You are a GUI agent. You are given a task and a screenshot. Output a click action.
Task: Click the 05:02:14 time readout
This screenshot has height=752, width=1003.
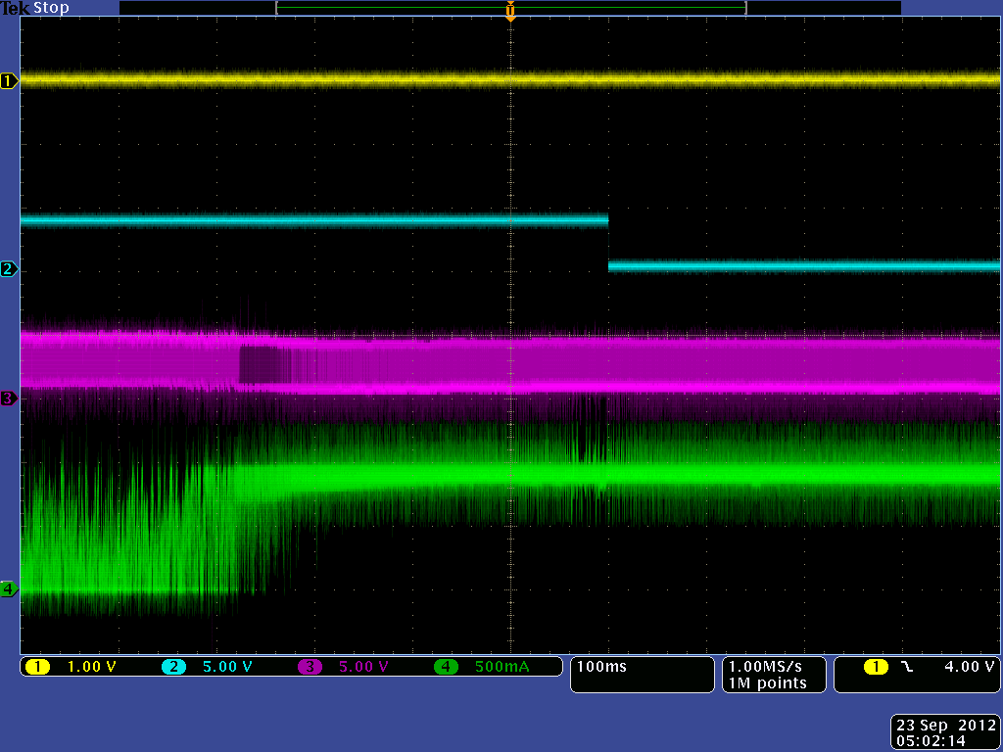pos(931,742)
